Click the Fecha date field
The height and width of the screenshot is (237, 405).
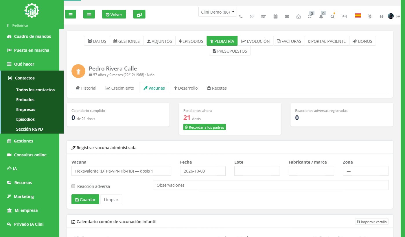point(203,171)
